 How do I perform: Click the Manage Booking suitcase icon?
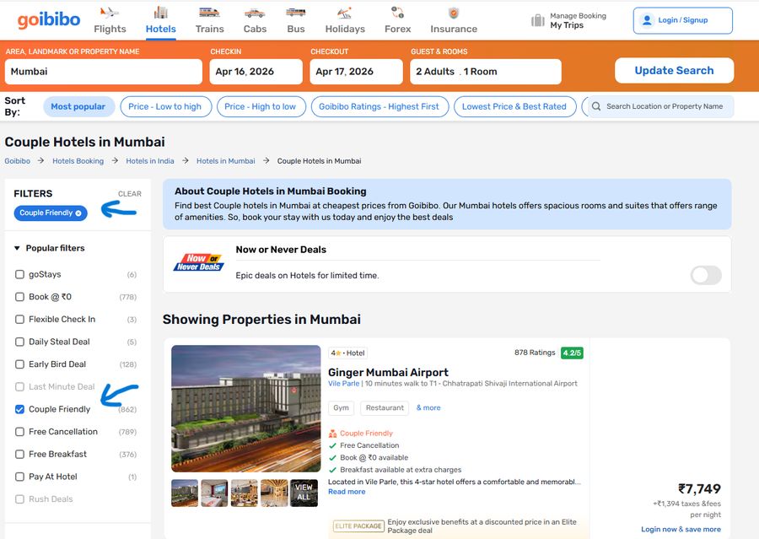(538, 20)
